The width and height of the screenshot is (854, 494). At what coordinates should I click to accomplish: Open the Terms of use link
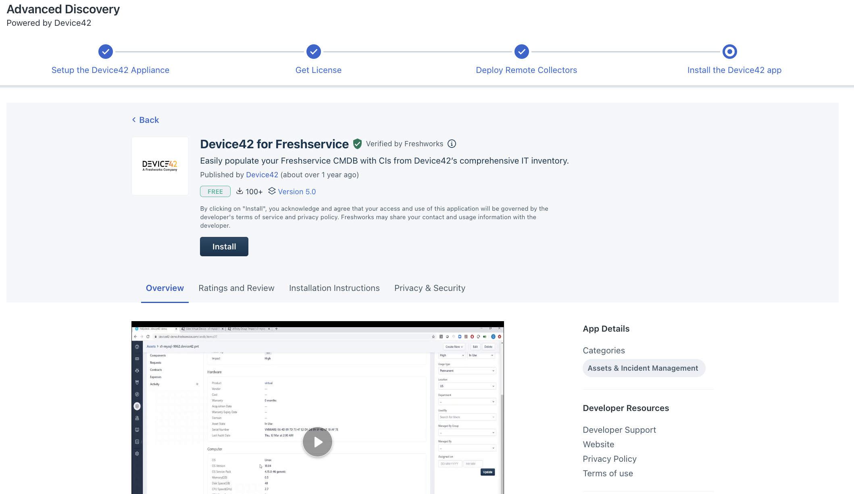point(608,473)
